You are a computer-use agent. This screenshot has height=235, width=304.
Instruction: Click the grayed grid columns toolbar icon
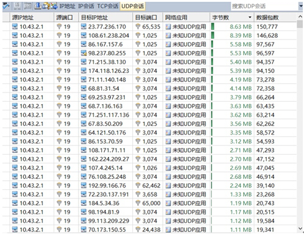coord(17,6)
